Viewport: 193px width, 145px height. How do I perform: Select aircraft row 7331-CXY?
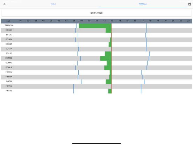point(96,26)
